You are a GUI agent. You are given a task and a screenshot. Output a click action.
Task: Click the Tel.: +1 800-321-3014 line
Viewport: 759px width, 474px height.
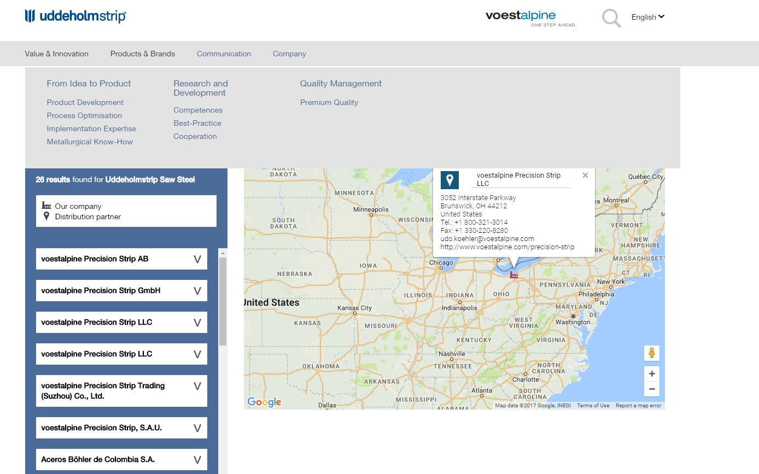click(474, 223)
